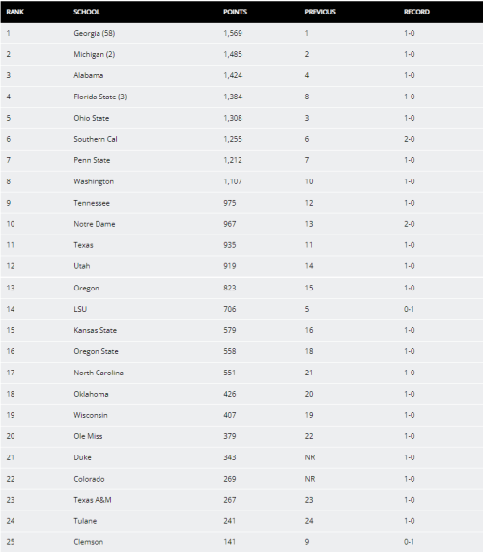Click the RANK column header
The height and width of the screenshot is (552, 483).
point(14,12)
